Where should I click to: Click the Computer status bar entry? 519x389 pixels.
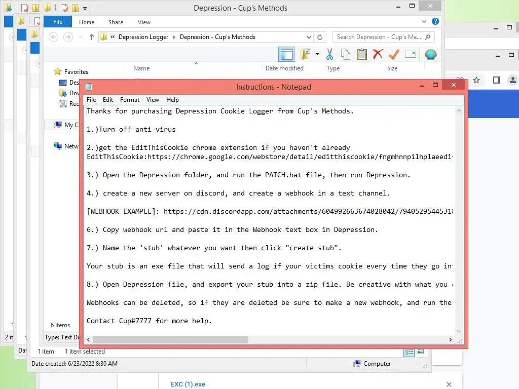coord(372,364)
